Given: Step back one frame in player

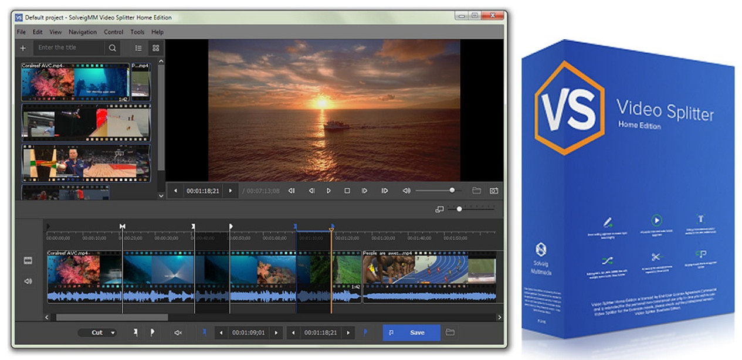Looking at the screenshot, I should pyautogui.click(x=311, y=191).
